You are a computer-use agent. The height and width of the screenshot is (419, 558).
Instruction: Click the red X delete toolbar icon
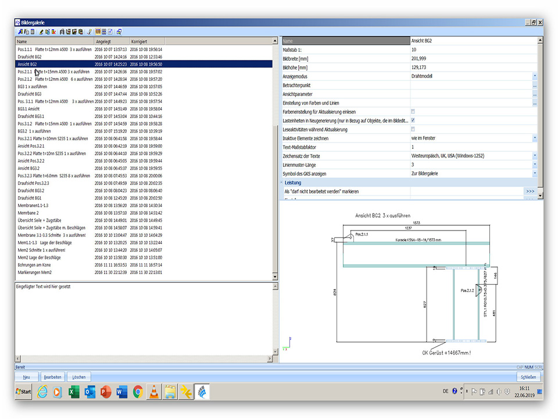pos(53,31)
